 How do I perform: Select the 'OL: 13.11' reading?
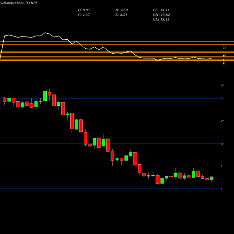161,20
